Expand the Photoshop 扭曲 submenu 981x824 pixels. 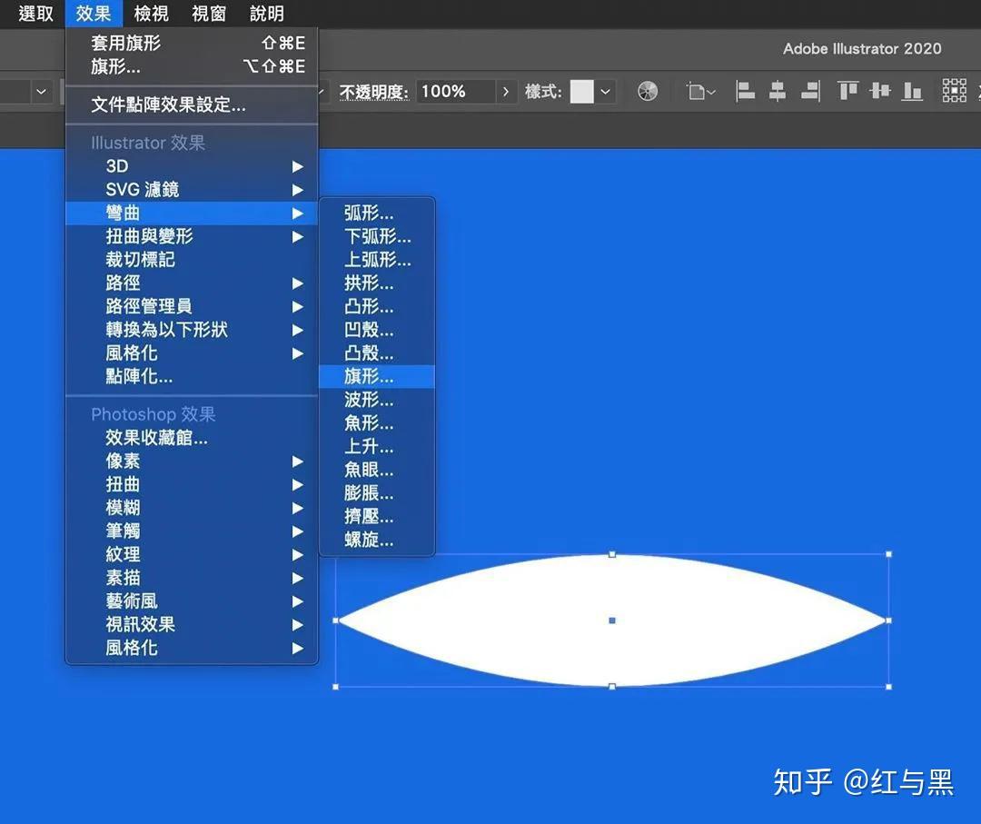(x=192, y=484)
